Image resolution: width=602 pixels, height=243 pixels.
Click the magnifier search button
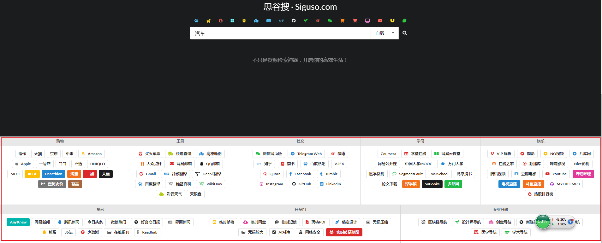(405, 33)
